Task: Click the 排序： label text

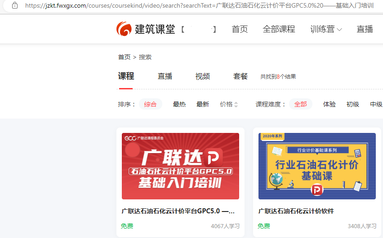Action: point(126,104)
